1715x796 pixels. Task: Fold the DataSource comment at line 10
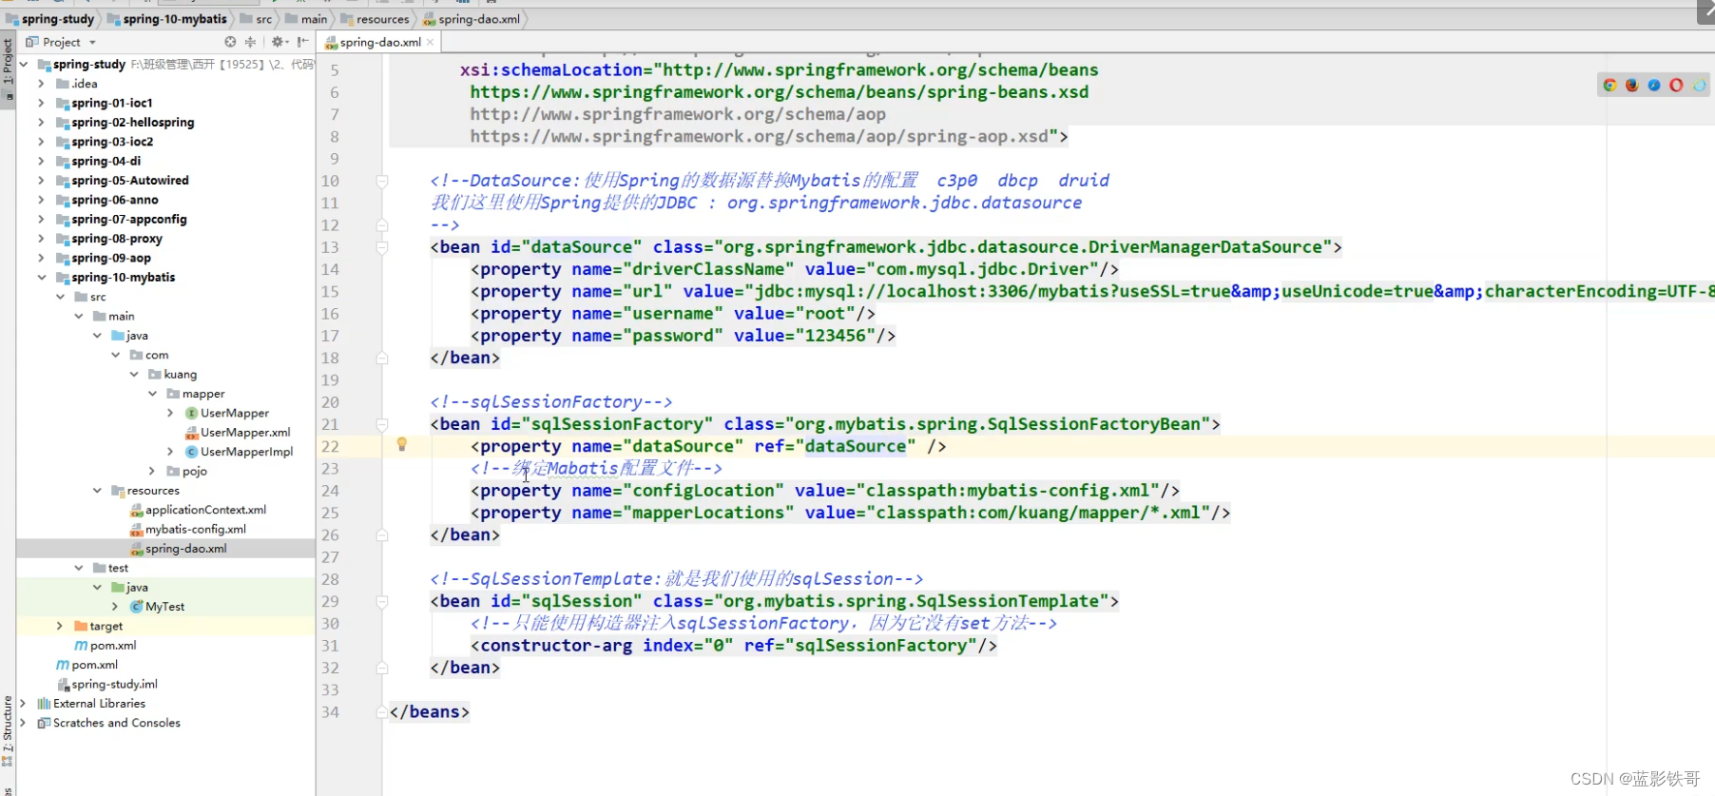click(x=382, y=181)
